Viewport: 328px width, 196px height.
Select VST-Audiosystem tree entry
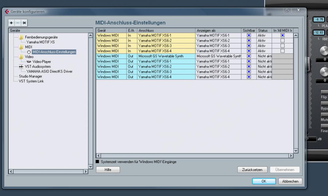(x=38, y=67)
